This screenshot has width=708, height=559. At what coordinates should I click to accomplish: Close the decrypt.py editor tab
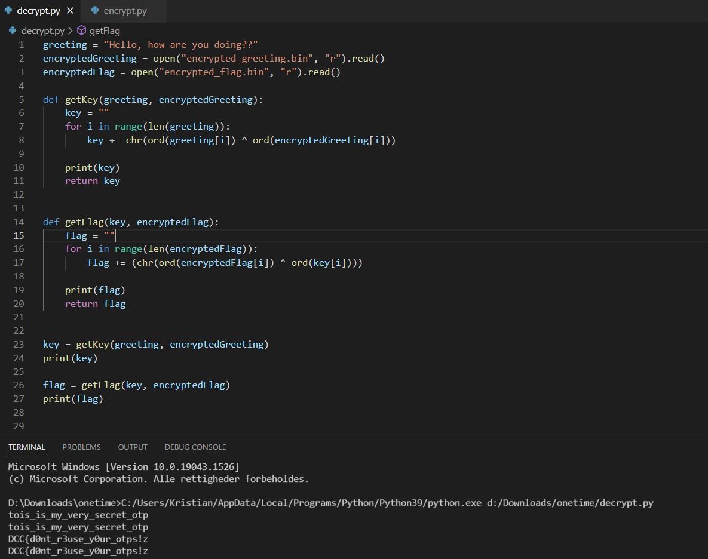coord(70,10)
